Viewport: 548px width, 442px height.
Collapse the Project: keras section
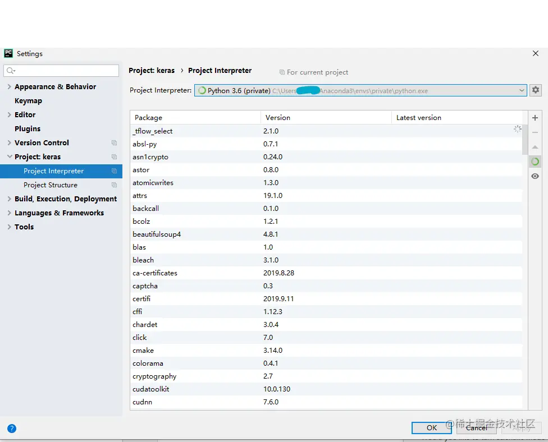[10, 156]
